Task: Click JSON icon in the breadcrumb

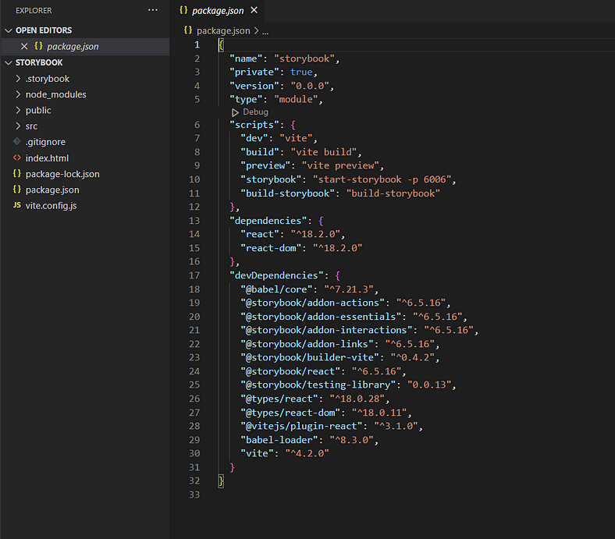Action: tap(188, 30)
